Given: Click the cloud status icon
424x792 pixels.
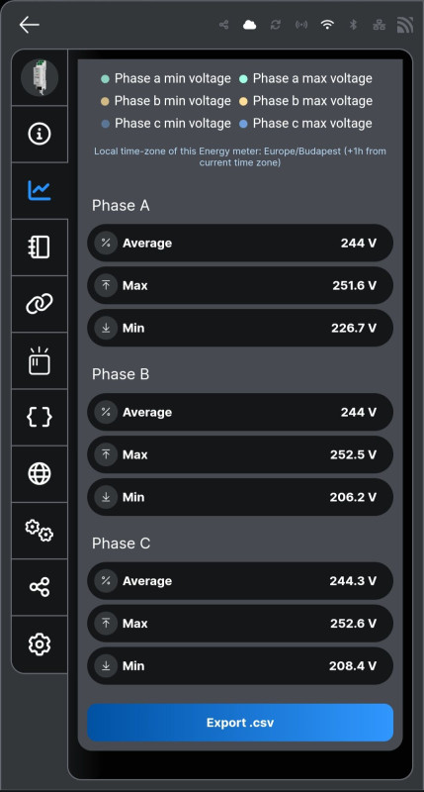Looking at the screenshot, I should click(x=250, y=25).
